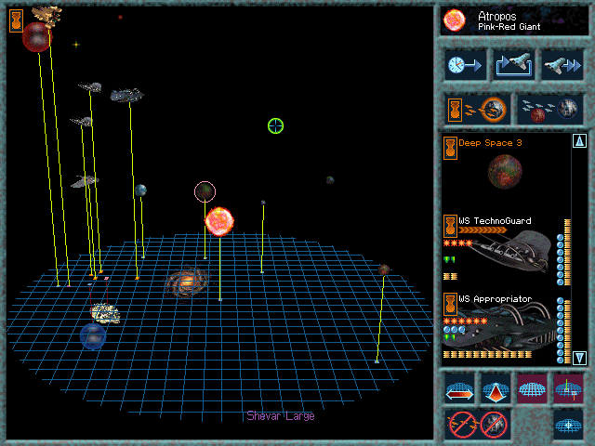The height and width of the screenshot is (446, 595).
Task: Select the Deep Space 3 planet image
Action: pyautogui.click(x=505, y=172)
